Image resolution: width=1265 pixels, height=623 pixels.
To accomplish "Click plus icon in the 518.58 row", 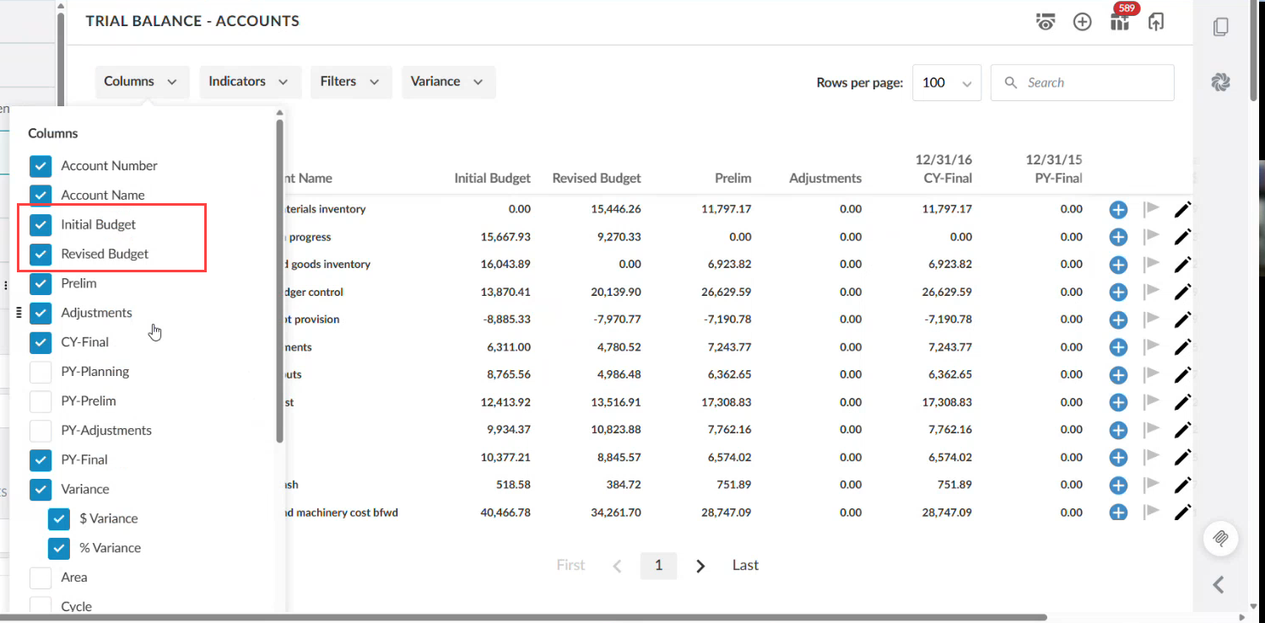I will click(x=1118, y=485).
